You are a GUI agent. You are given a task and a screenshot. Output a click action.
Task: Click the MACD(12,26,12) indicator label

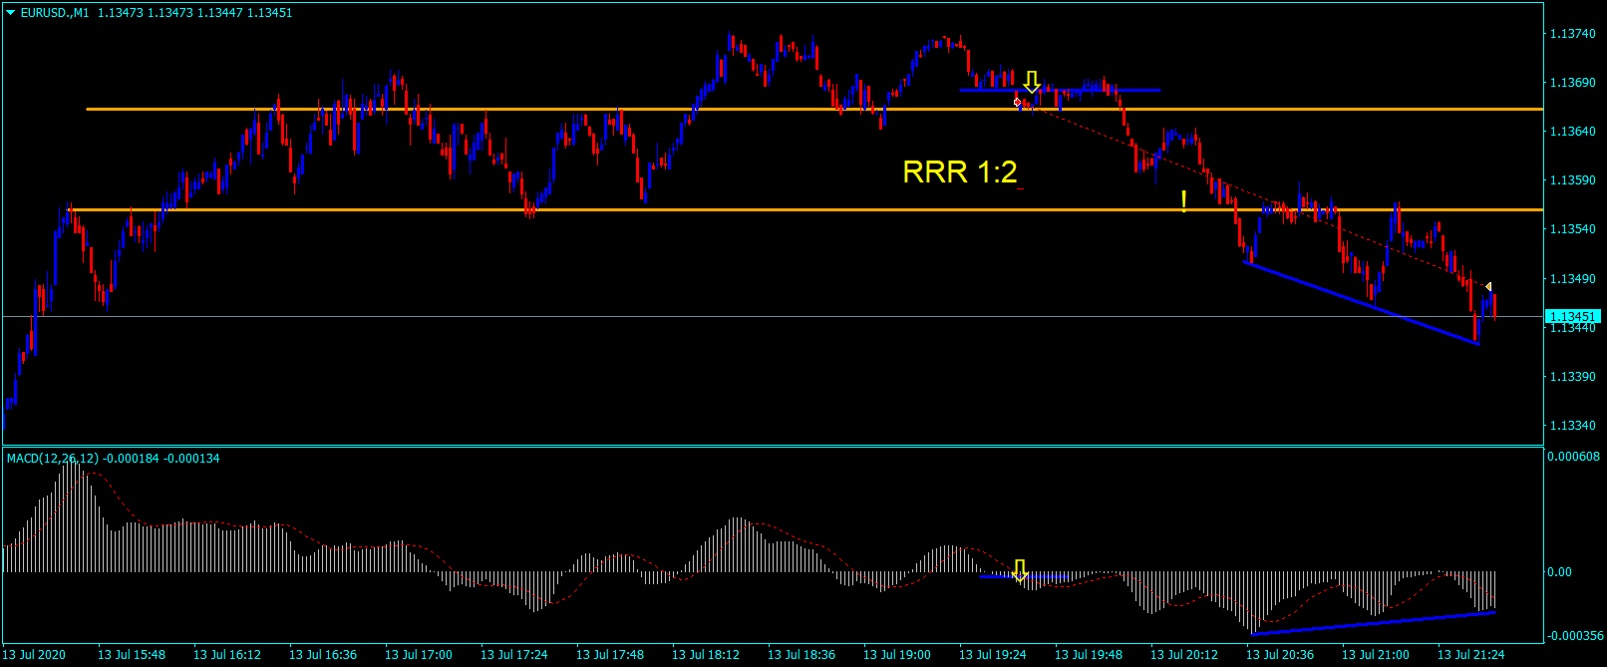[x=53, y=459]
